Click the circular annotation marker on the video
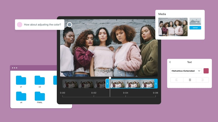This screenshot has height=122, width=218. point(69,25)
